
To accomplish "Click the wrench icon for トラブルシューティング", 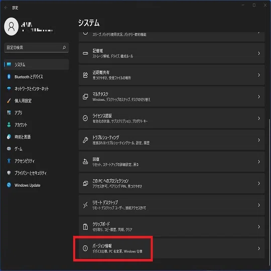I will pyautogui.click(x=85, y=140).
